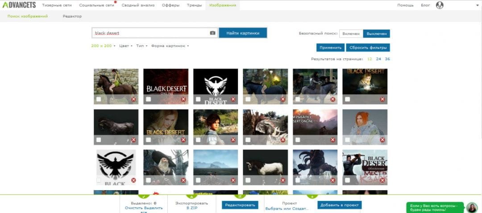Screen dimensions: 482x213
Task: Click the camera icon in search field
Action: (212, 33)
